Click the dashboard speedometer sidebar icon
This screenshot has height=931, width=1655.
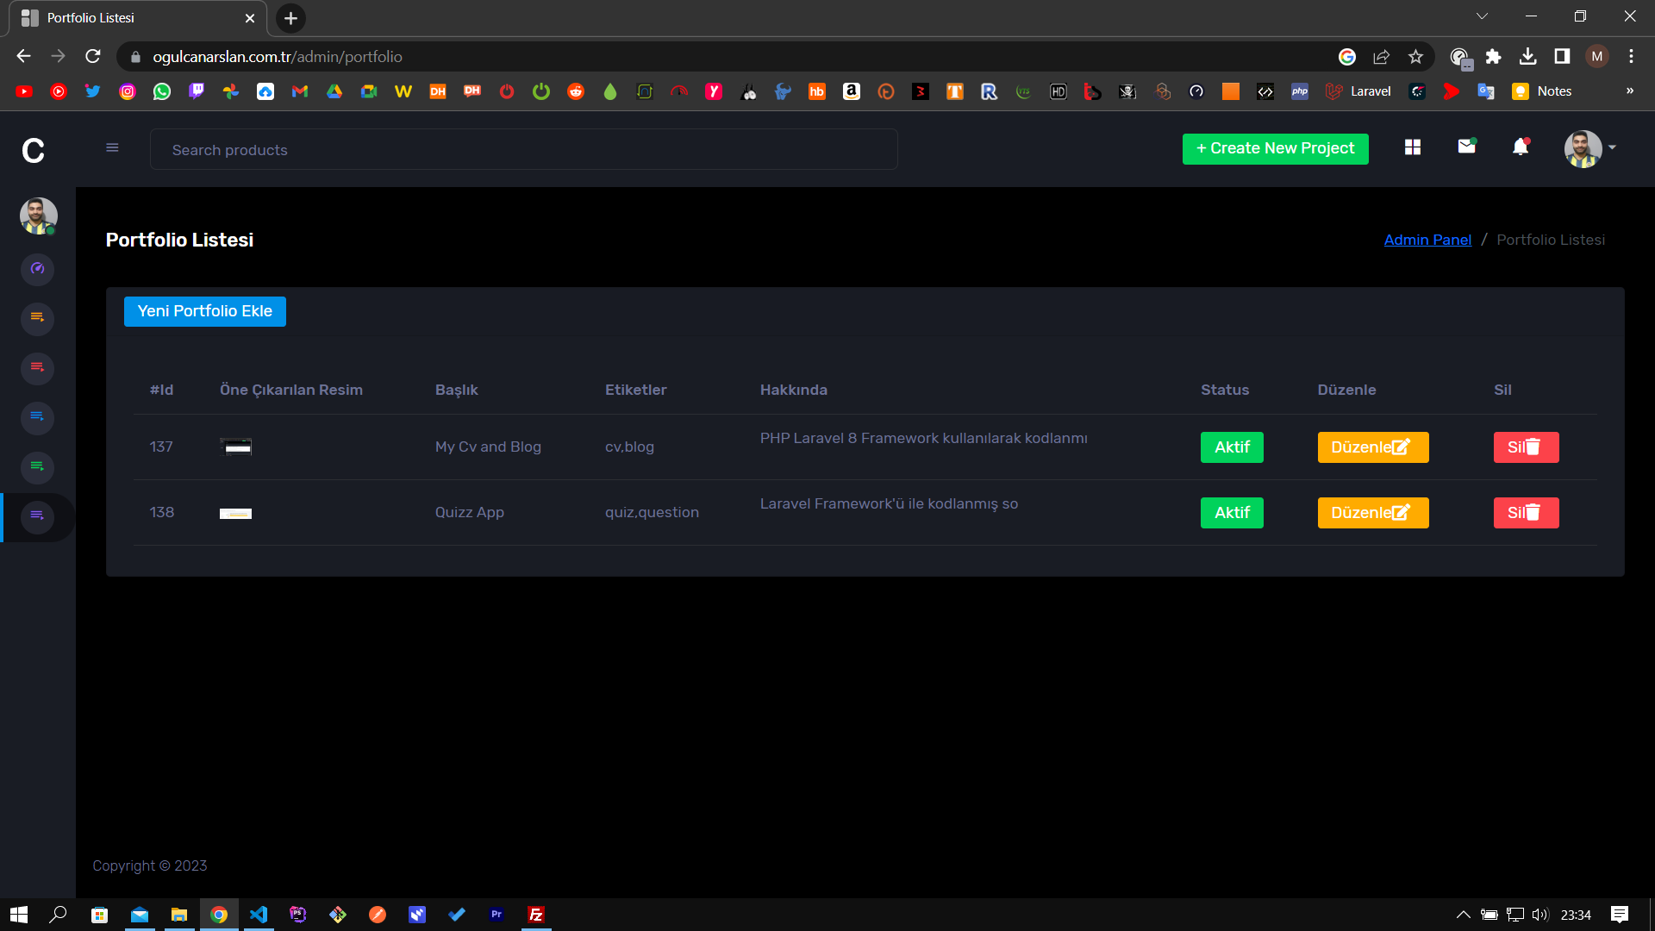37,269
